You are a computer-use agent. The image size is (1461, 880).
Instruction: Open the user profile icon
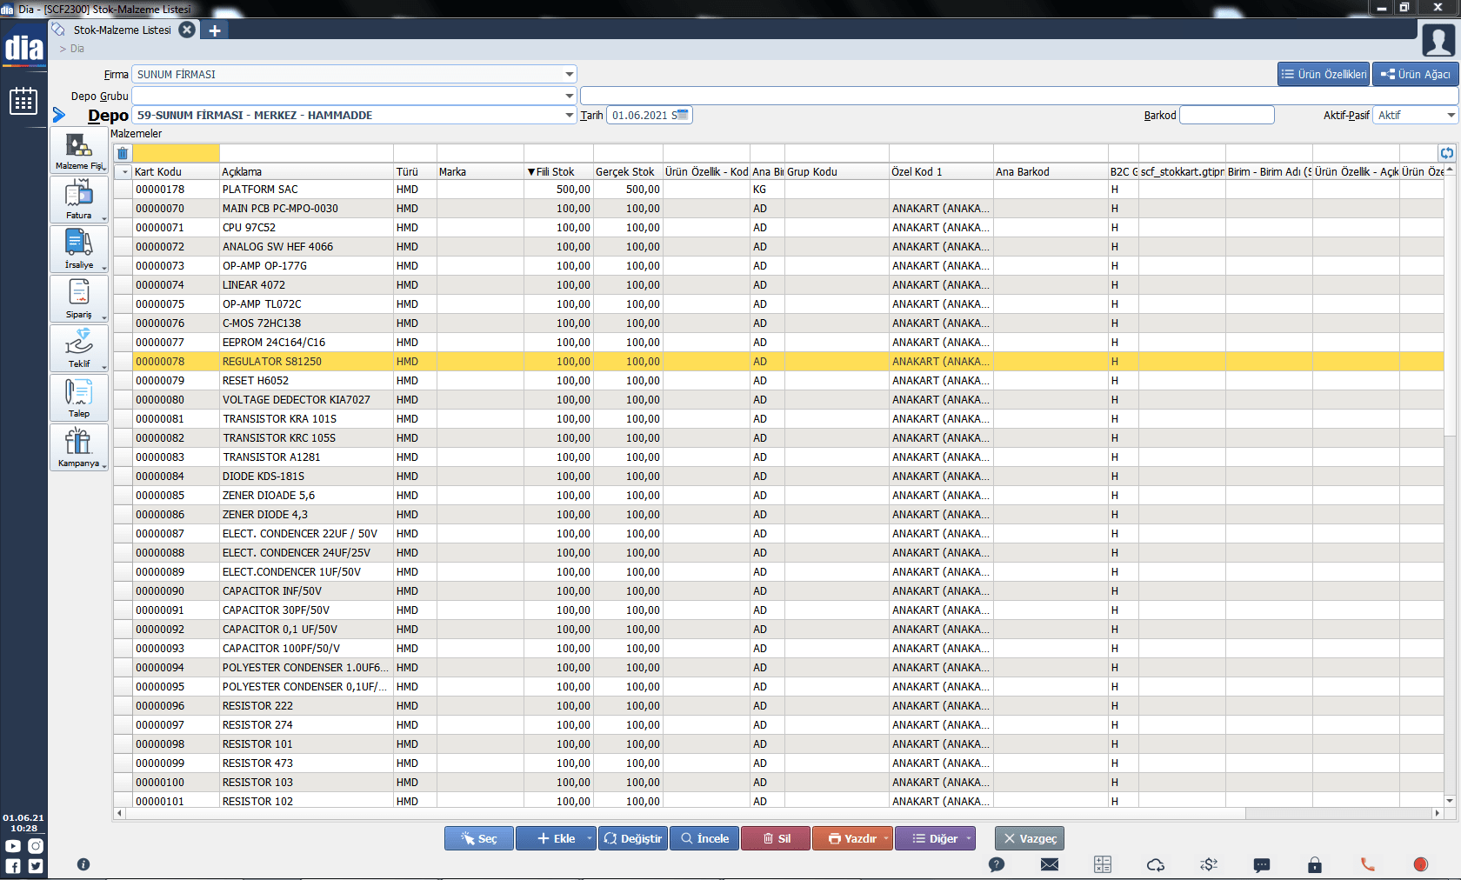click(1438, 40)
